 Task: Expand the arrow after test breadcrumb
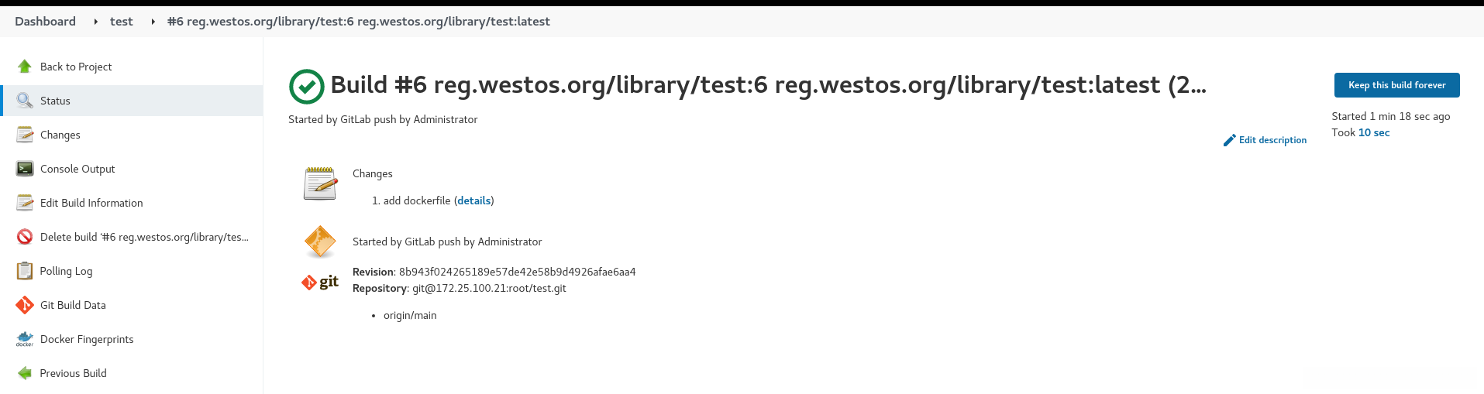pyautogui.click(x=153, y=22)
